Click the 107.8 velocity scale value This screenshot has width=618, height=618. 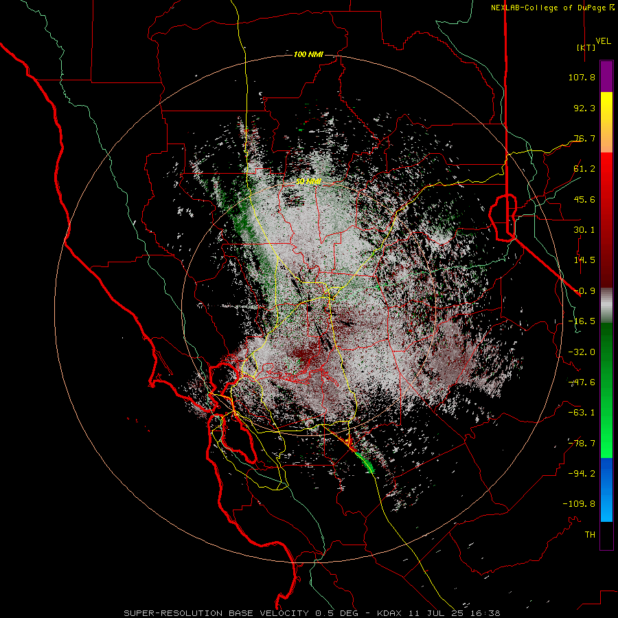pos(582,77)
